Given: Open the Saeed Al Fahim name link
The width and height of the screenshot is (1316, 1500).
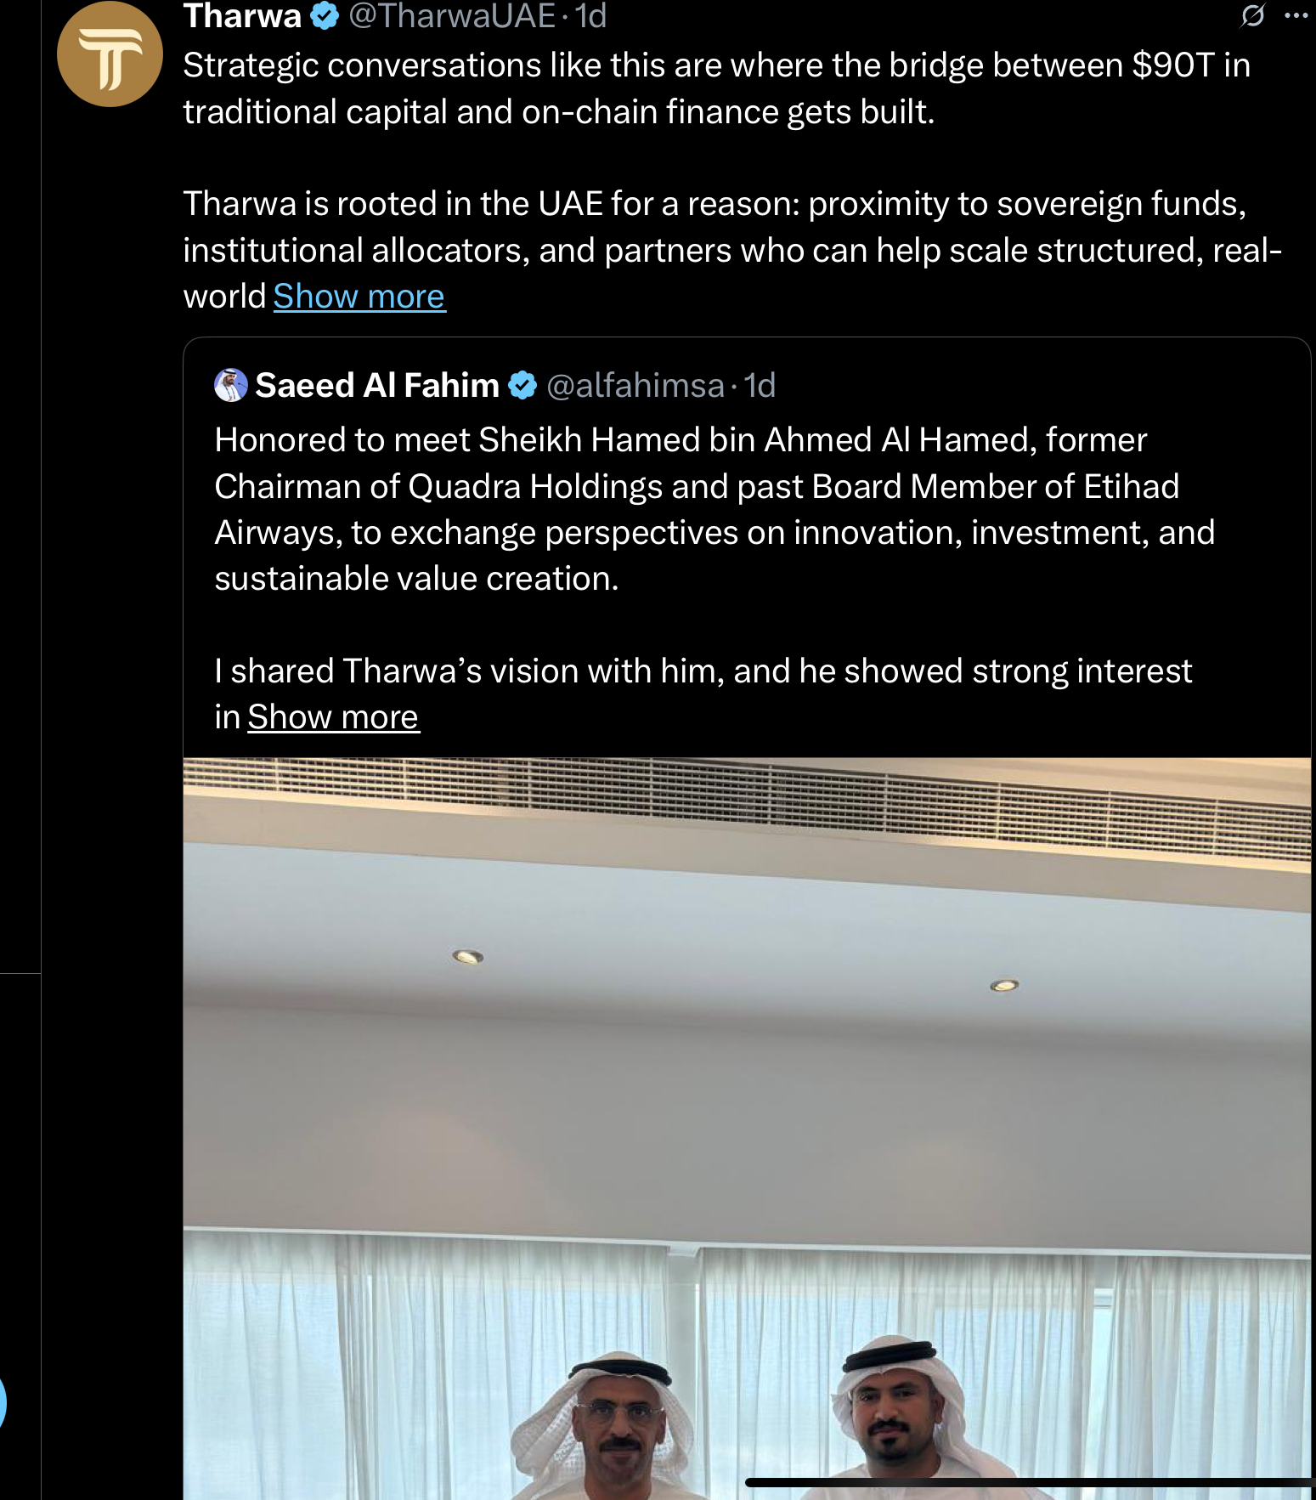Looking at the screenshot, I should pos(376,385).
